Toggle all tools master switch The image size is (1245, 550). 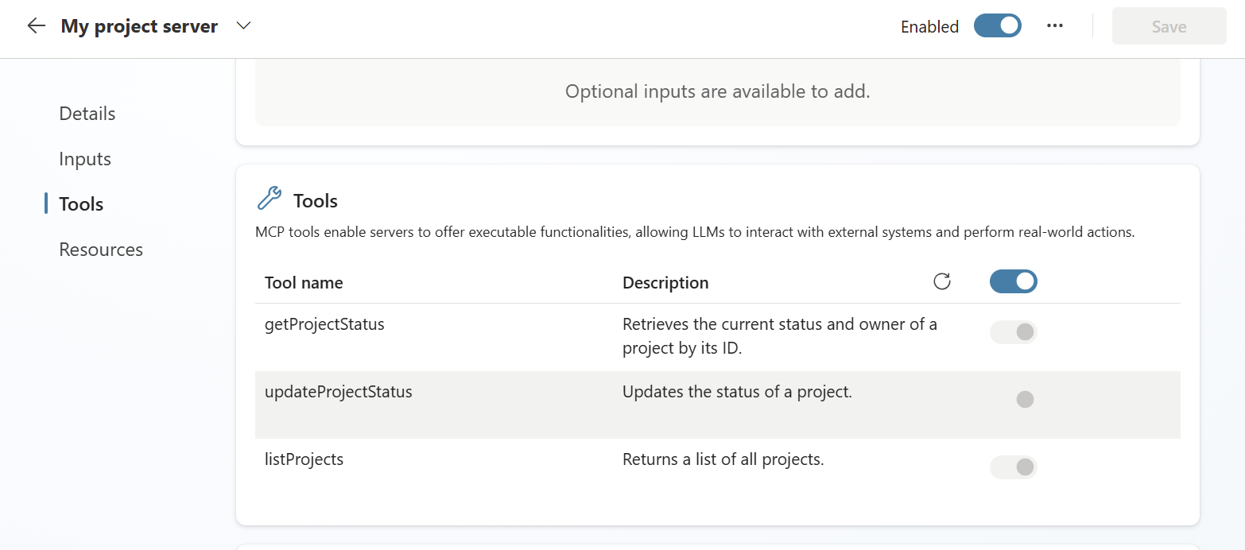coord(1013,281)
